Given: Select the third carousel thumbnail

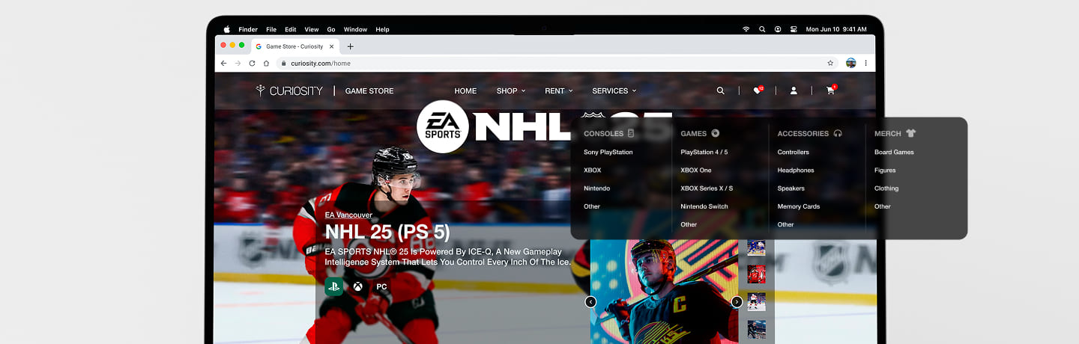Looking at the screenshot, I should coord(756,301).
